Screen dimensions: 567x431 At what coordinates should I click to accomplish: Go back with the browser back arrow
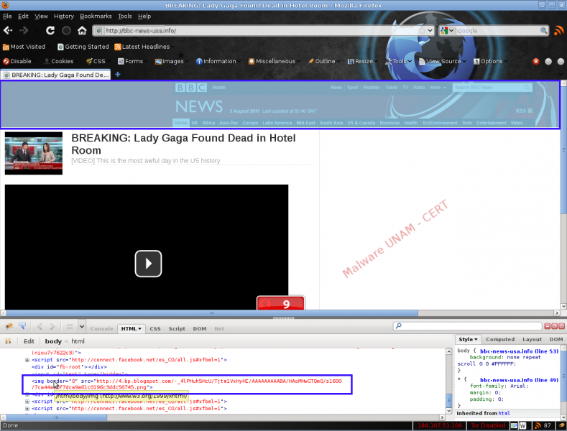(8, 31)
